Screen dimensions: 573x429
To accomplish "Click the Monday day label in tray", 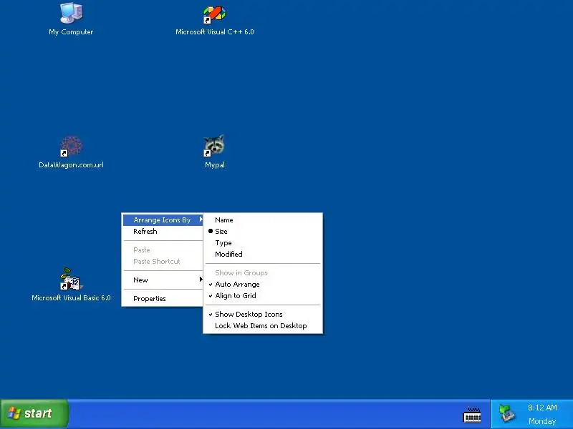I will coord(542,421).
